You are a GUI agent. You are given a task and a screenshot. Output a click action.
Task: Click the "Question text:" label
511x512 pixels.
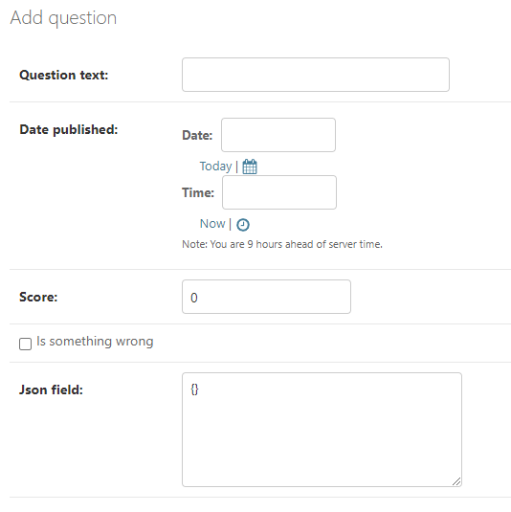[x=64, y=75]
